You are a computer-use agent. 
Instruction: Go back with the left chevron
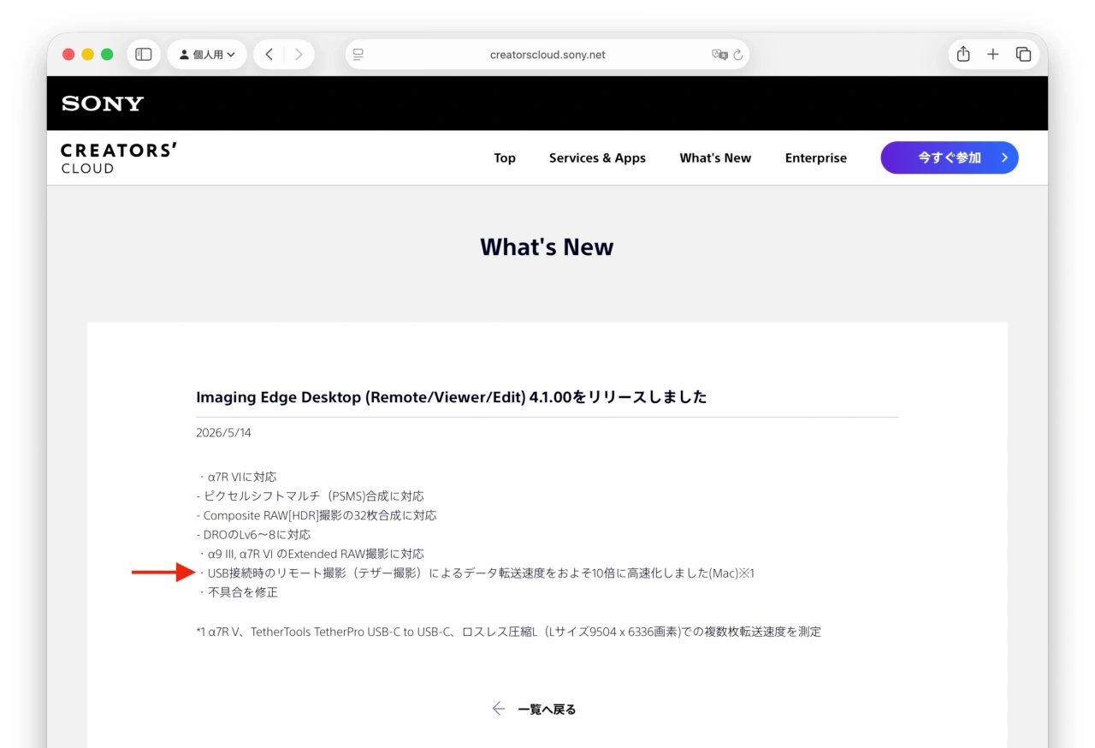pyautogui.click(x=269, y=55)
